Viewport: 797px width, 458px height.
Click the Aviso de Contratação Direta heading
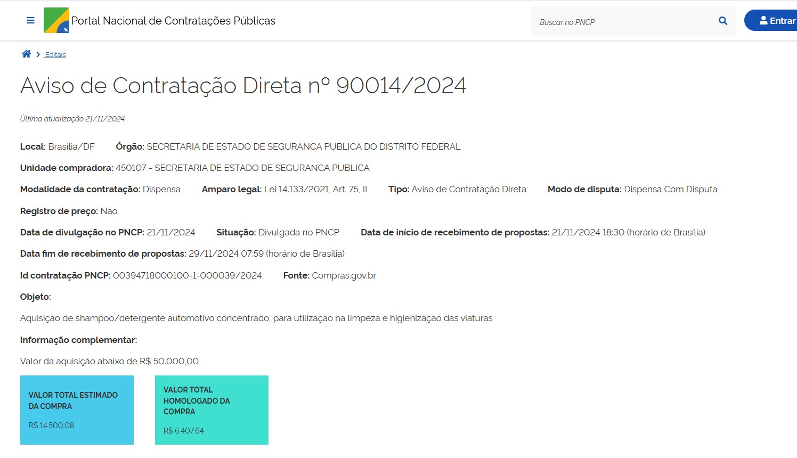point(243,86)
